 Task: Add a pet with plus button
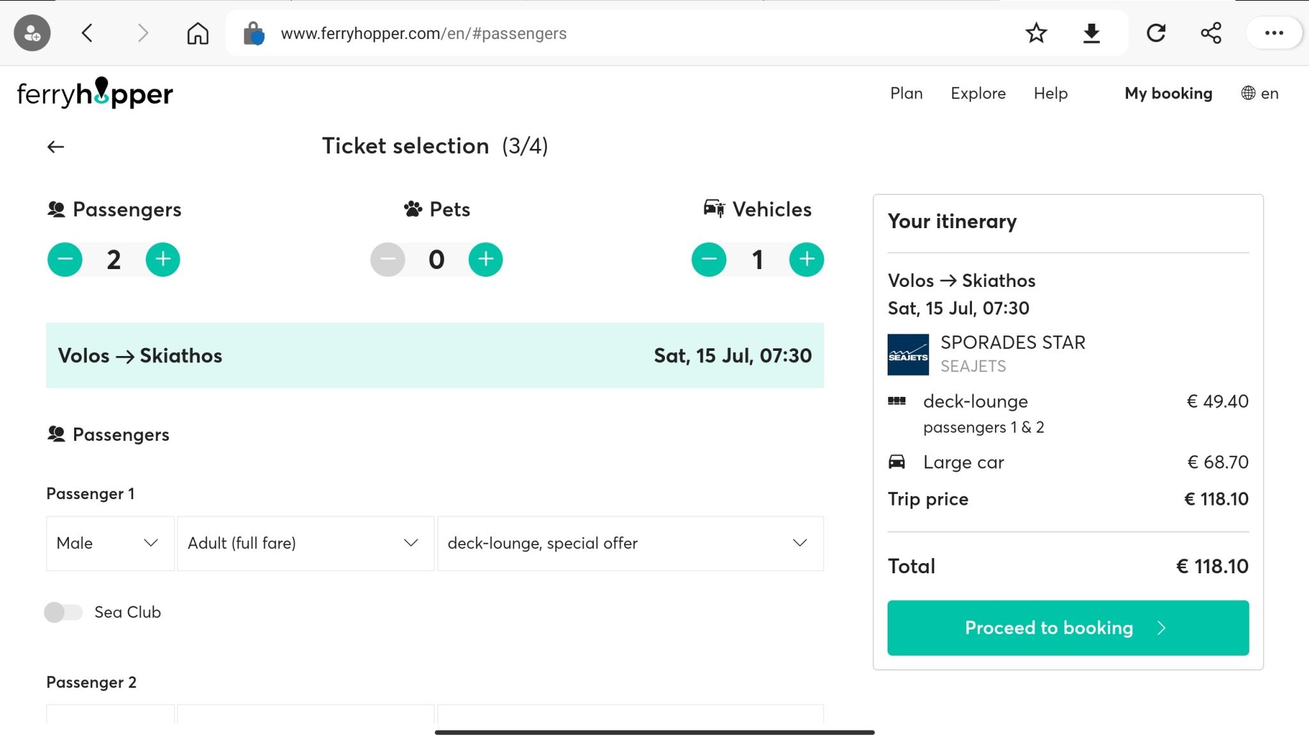[x=485, y=259]
